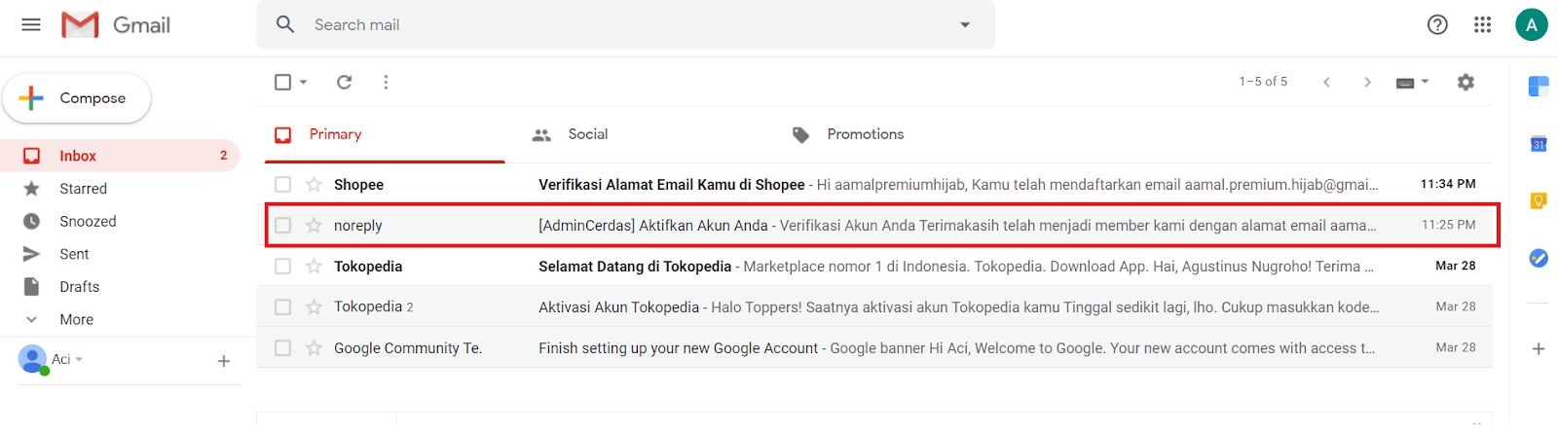Star the noreply email
1558x431 pixels.
tap(314, 225)
